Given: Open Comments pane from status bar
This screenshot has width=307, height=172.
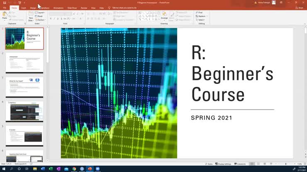Looking at the screenshot, I should (240, 164).
